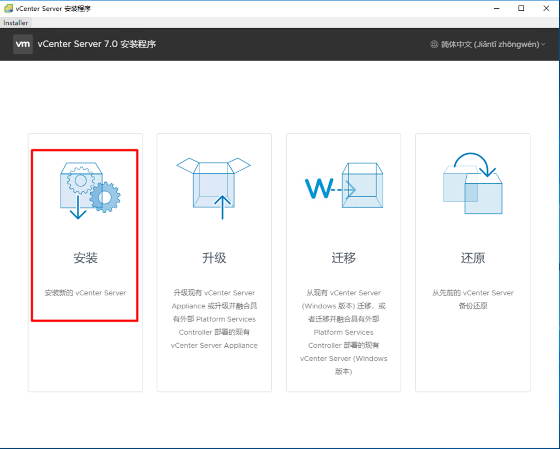Close the vCenter Server installer window
The height and width of the screenshot is (449, 560).
point(547,8)
